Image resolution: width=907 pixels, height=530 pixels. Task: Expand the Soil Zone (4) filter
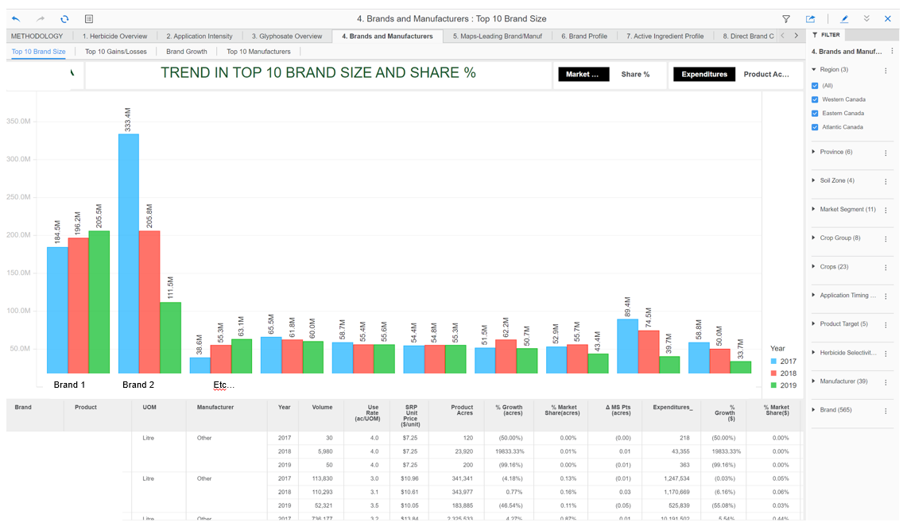(x=814, y=180)
